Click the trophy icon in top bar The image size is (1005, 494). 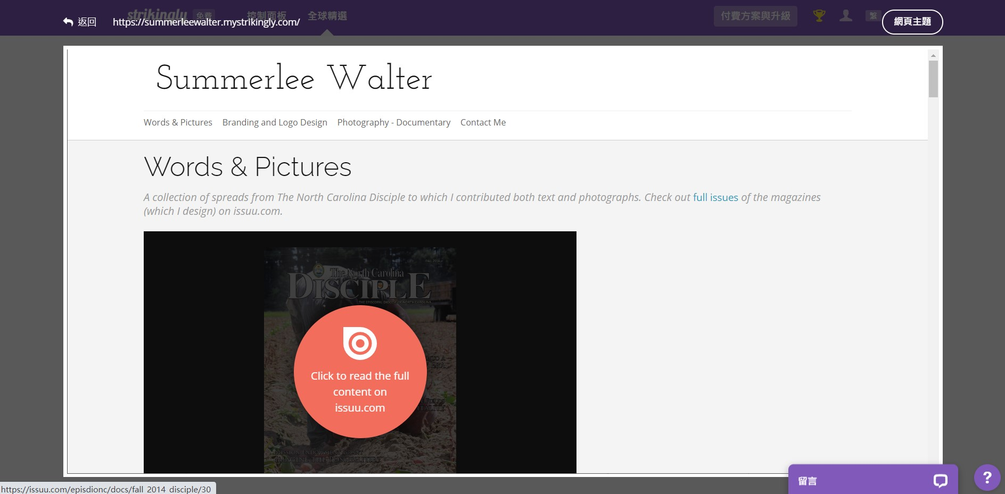click(x=819, y=16)
